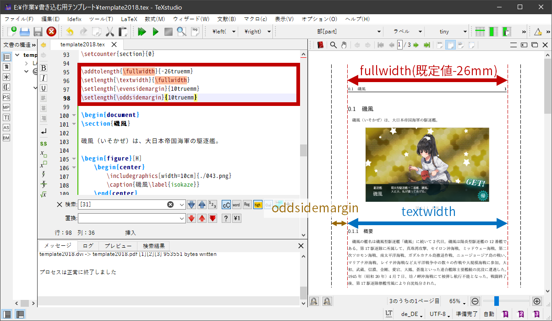Paste from clipboard using the clipboard icon
This screenshot has width=552, height=321.
(x=123, y=32)
